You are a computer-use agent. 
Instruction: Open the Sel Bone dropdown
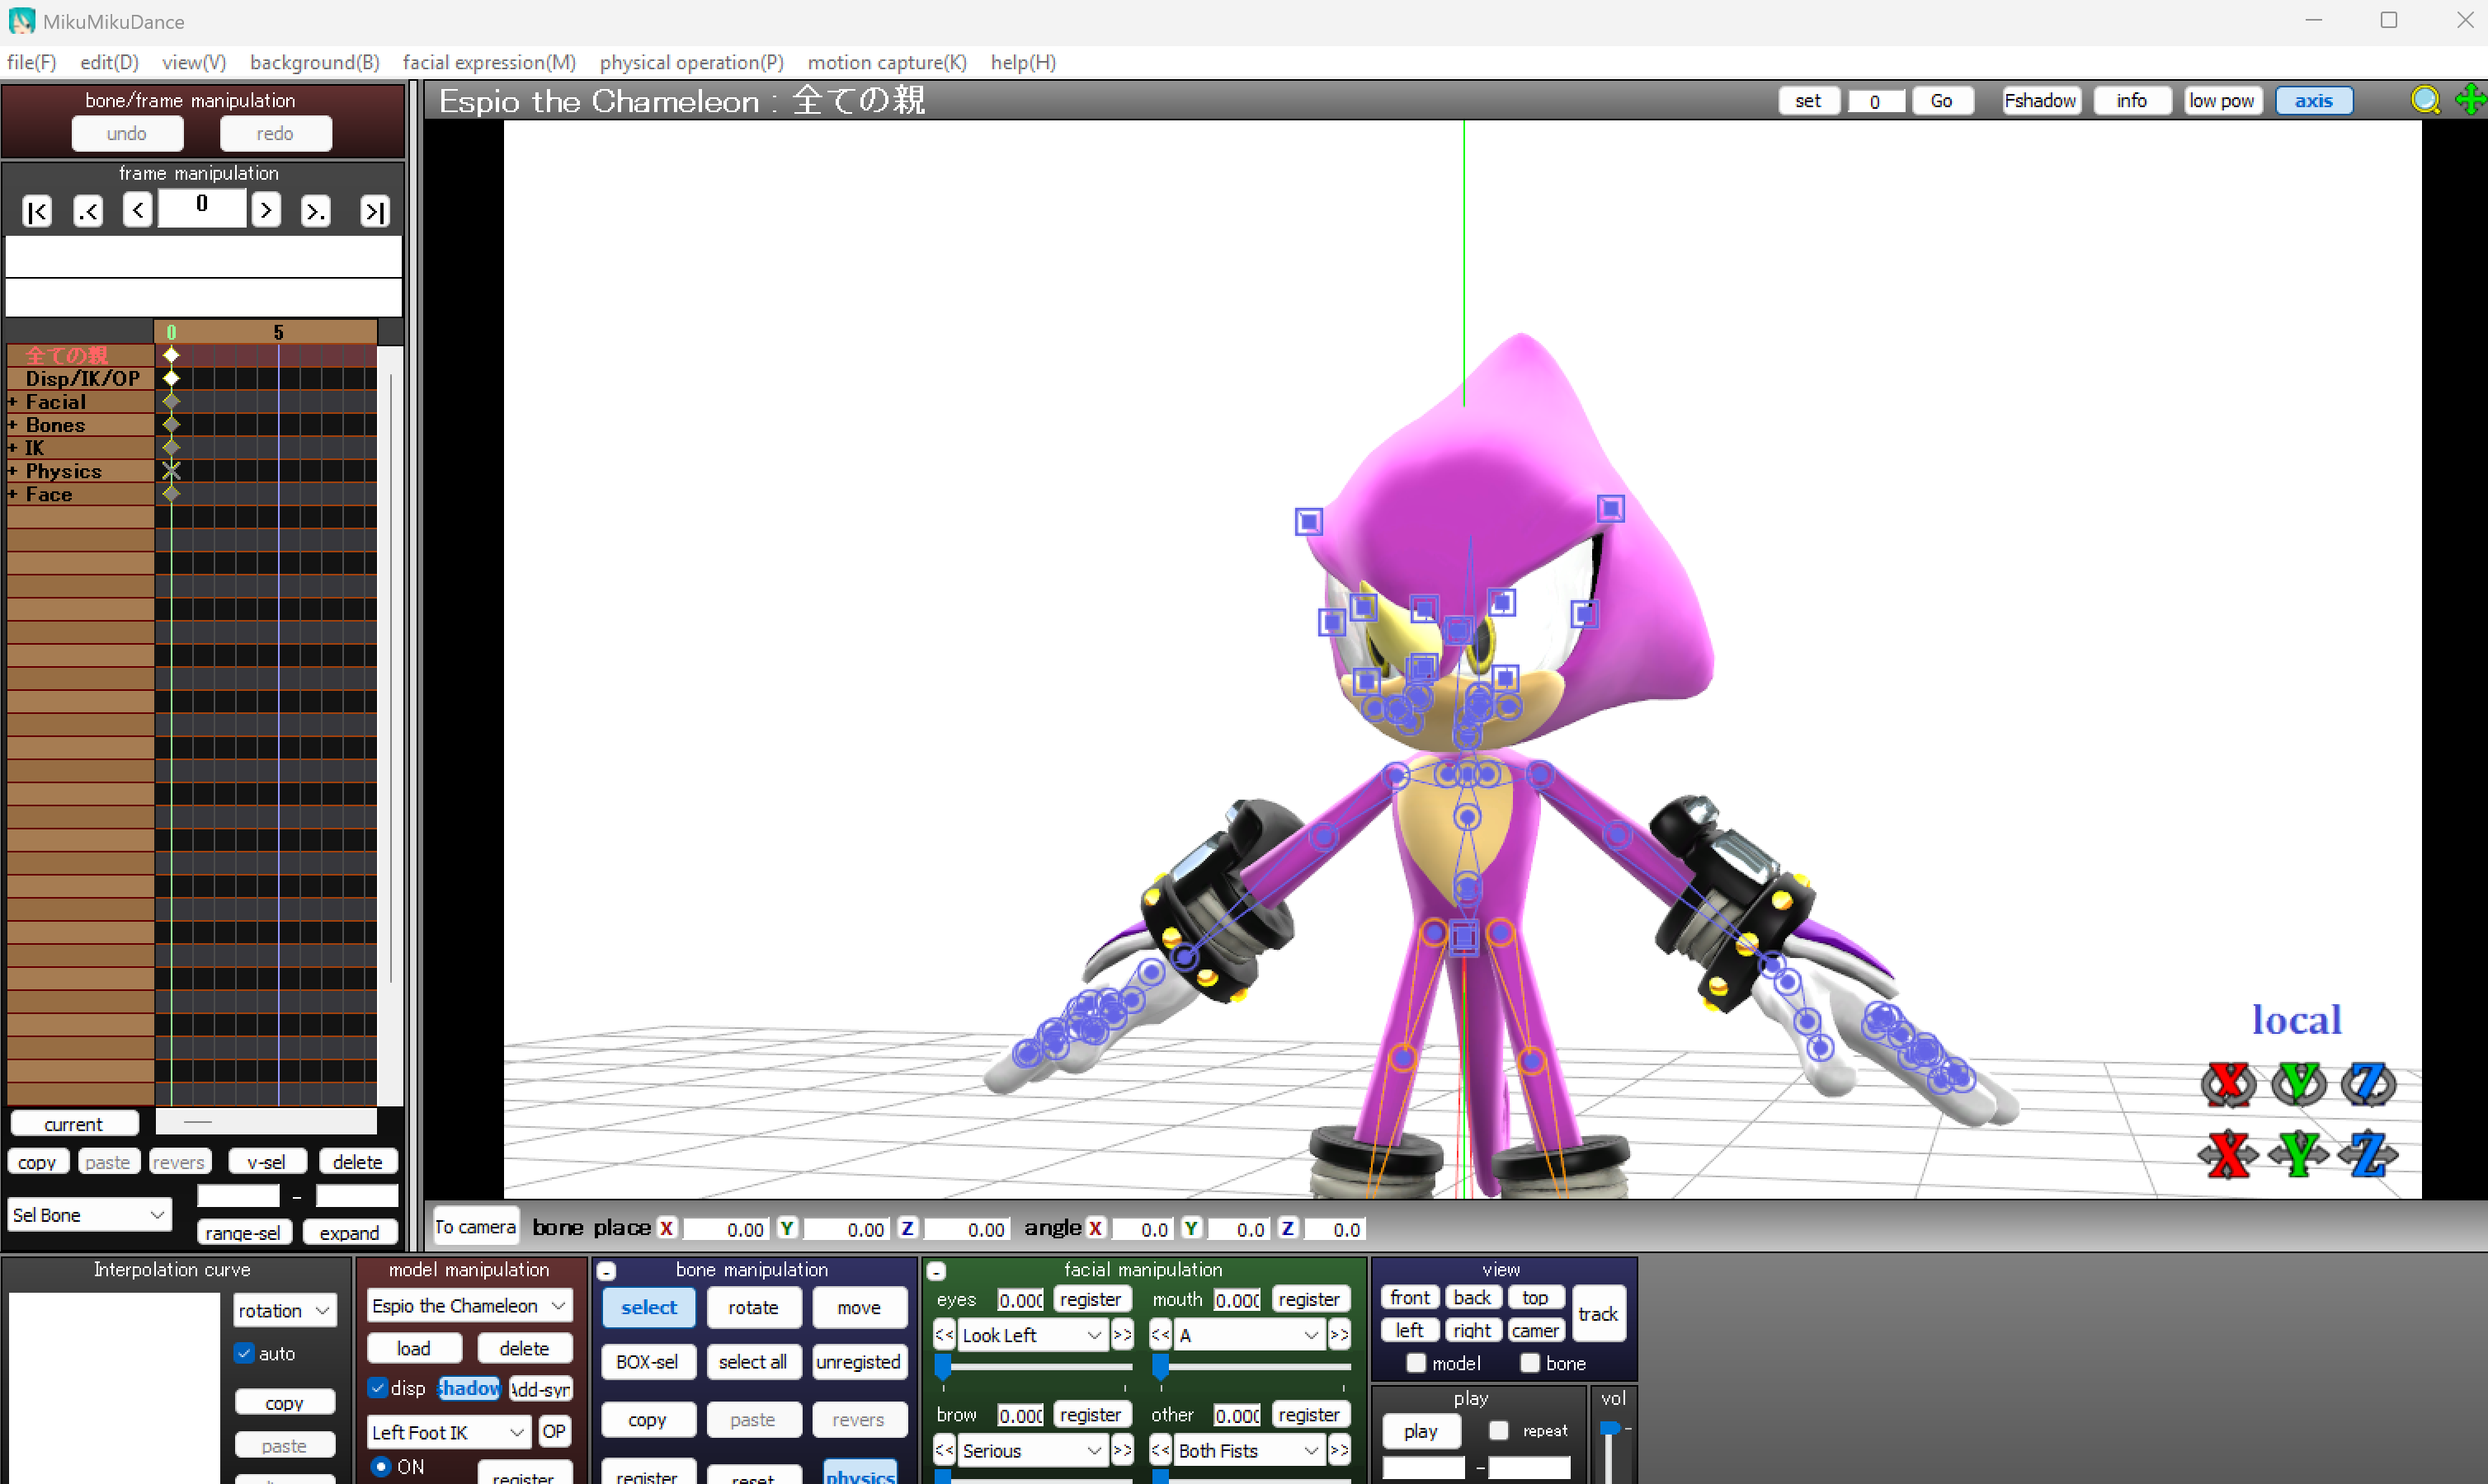88,1214
